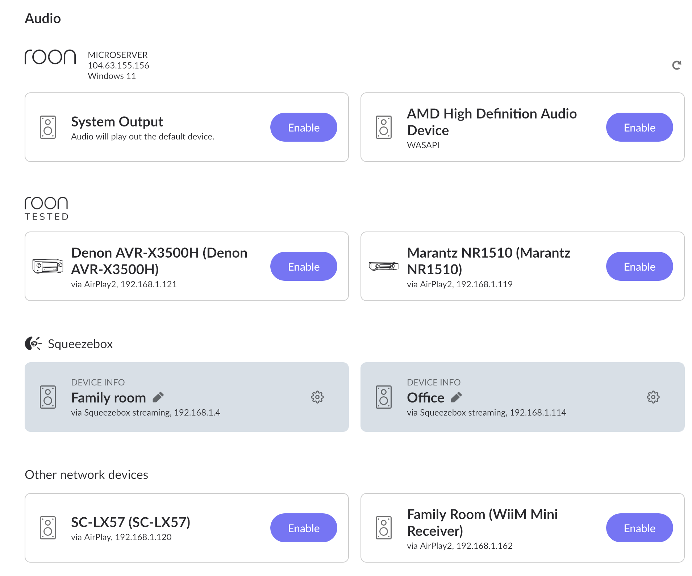Click the AMD High Definition Audio Device title

[x=492, y=122]
